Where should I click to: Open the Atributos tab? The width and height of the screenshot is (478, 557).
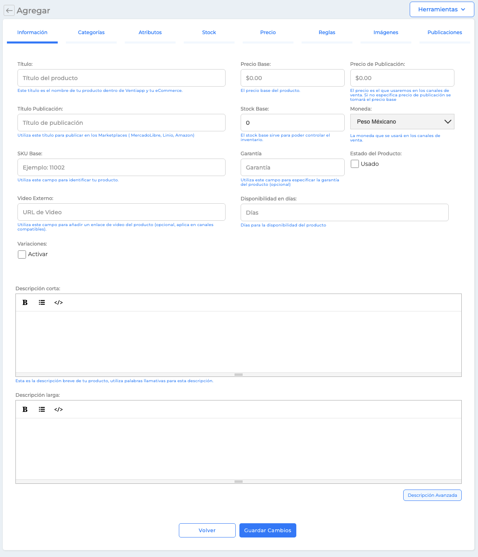(x=150, y=33)
